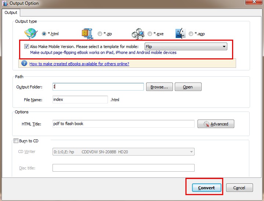Open link about making eBooks available online
264x201 pixels.
tap(79, 64)
